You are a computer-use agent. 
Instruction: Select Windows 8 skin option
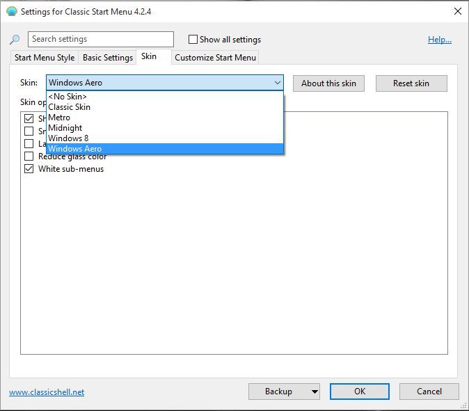(165, 138)
